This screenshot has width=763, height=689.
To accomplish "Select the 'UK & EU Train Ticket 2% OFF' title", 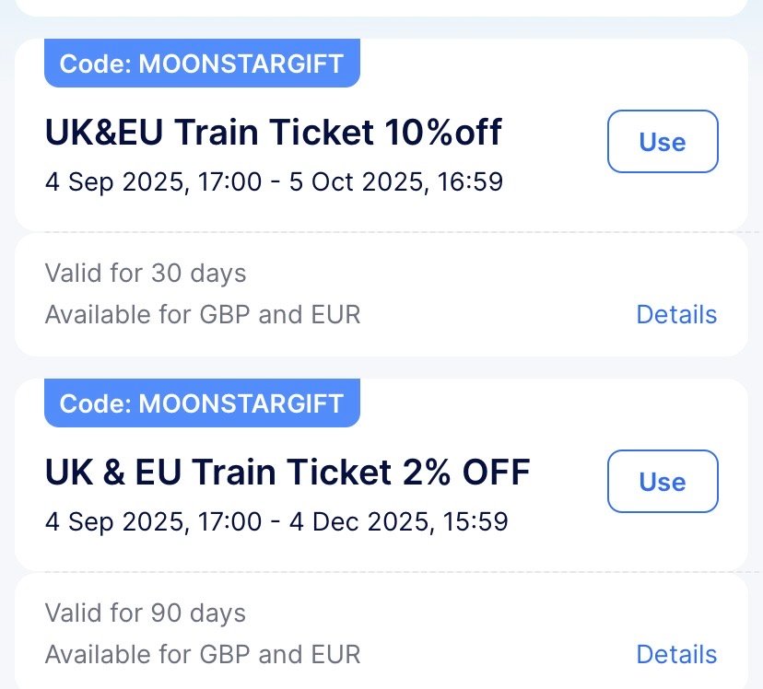I will 288,473.
